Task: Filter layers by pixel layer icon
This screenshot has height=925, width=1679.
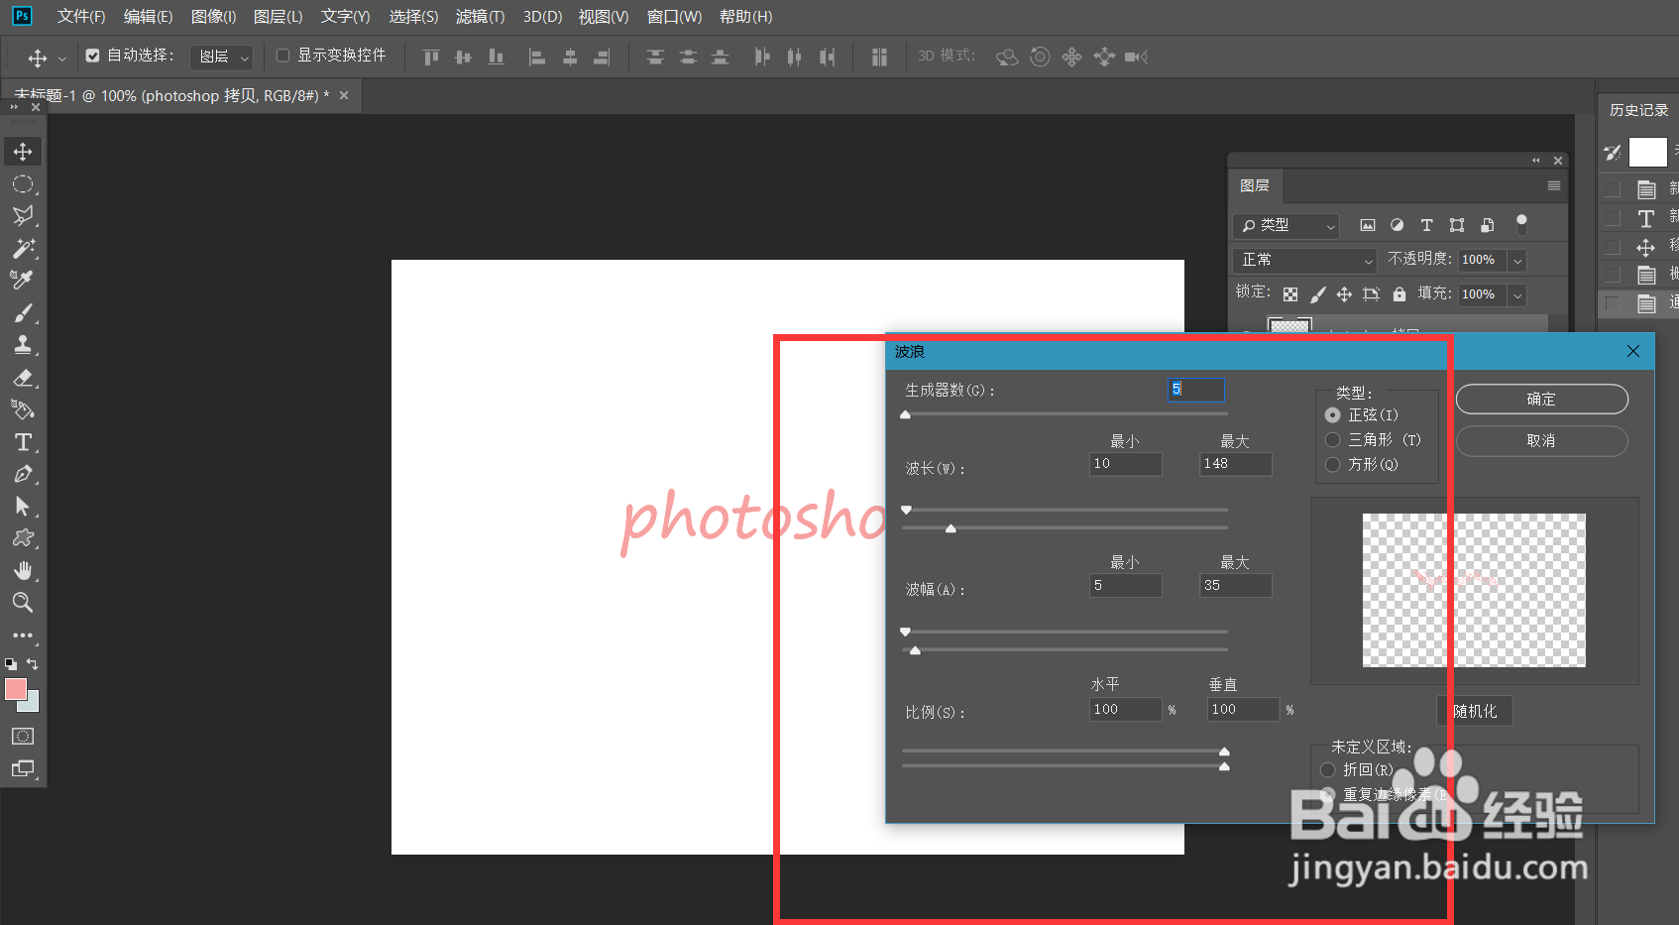Action: [x=1367, y=226]
